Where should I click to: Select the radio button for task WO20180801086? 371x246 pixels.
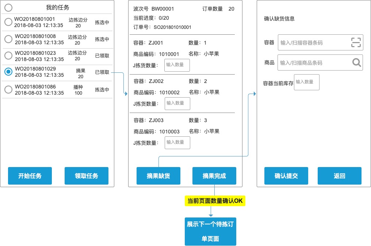[x=8, y=89]
